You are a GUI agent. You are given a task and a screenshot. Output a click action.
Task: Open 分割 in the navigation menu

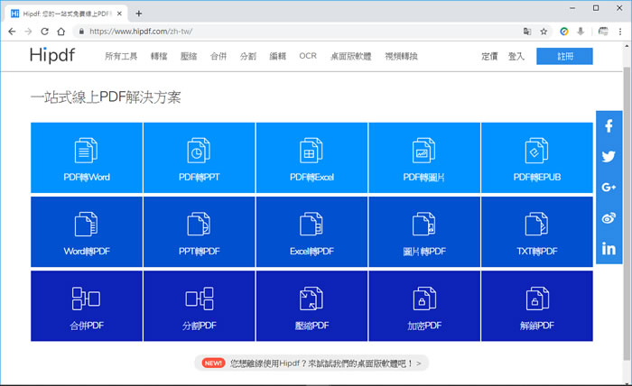pos(248,56)
